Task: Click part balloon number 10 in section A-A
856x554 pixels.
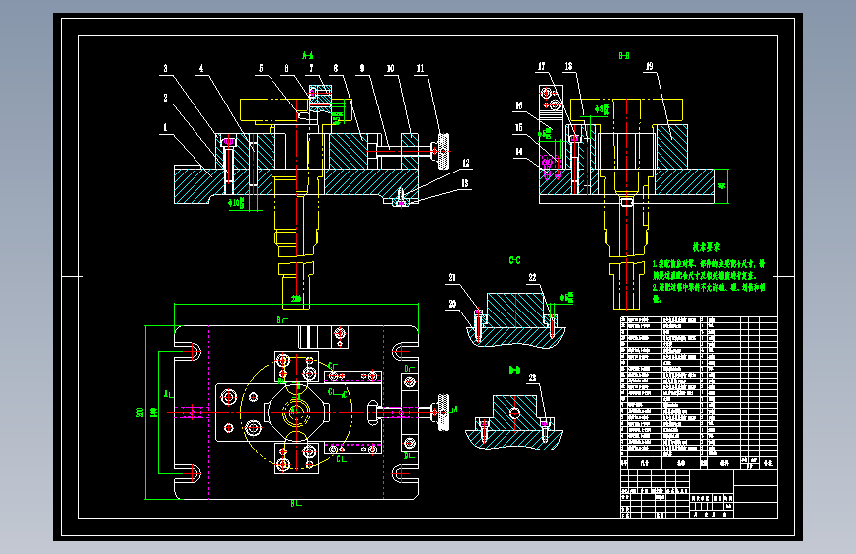Action: (x=390, y=69)
